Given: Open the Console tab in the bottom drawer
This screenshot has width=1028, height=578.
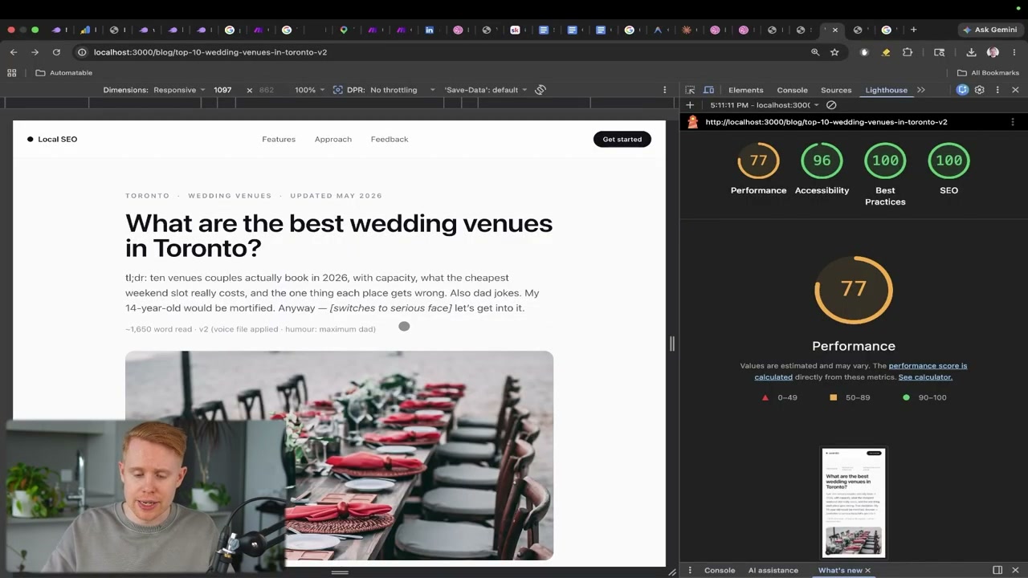Looking at the screenshot, I should [720, 570].
